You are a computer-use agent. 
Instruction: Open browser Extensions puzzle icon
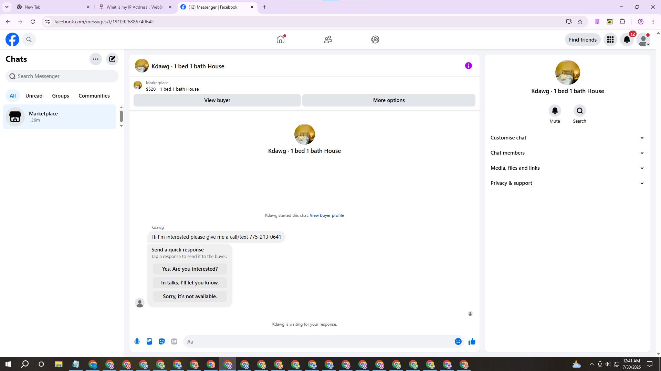(622, 22)
